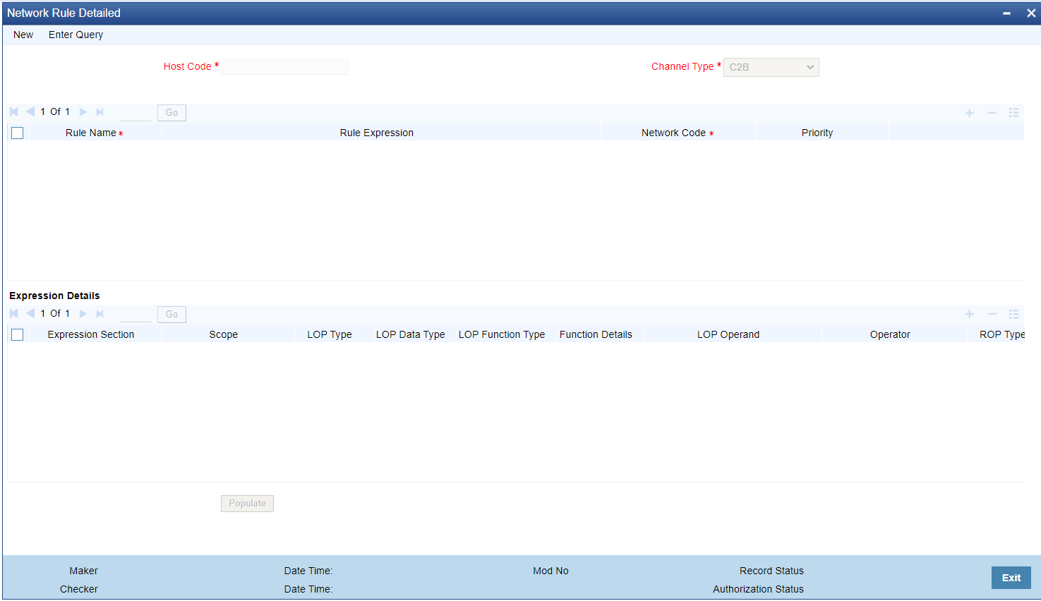Screen dimensions: 1041x601
Task: Focus the Host Code input field
Action: click(285, 66)
